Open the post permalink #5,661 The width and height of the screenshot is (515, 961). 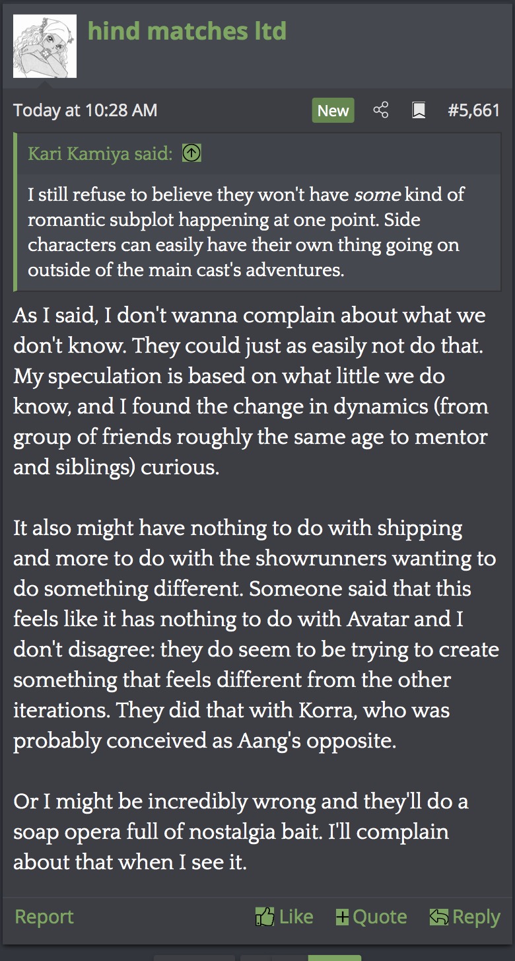point(473,110)
